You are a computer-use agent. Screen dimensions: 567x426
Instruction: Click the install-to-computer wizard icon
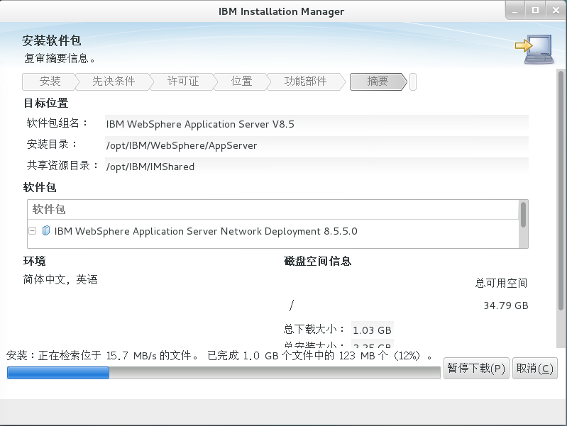click(534, 50)
